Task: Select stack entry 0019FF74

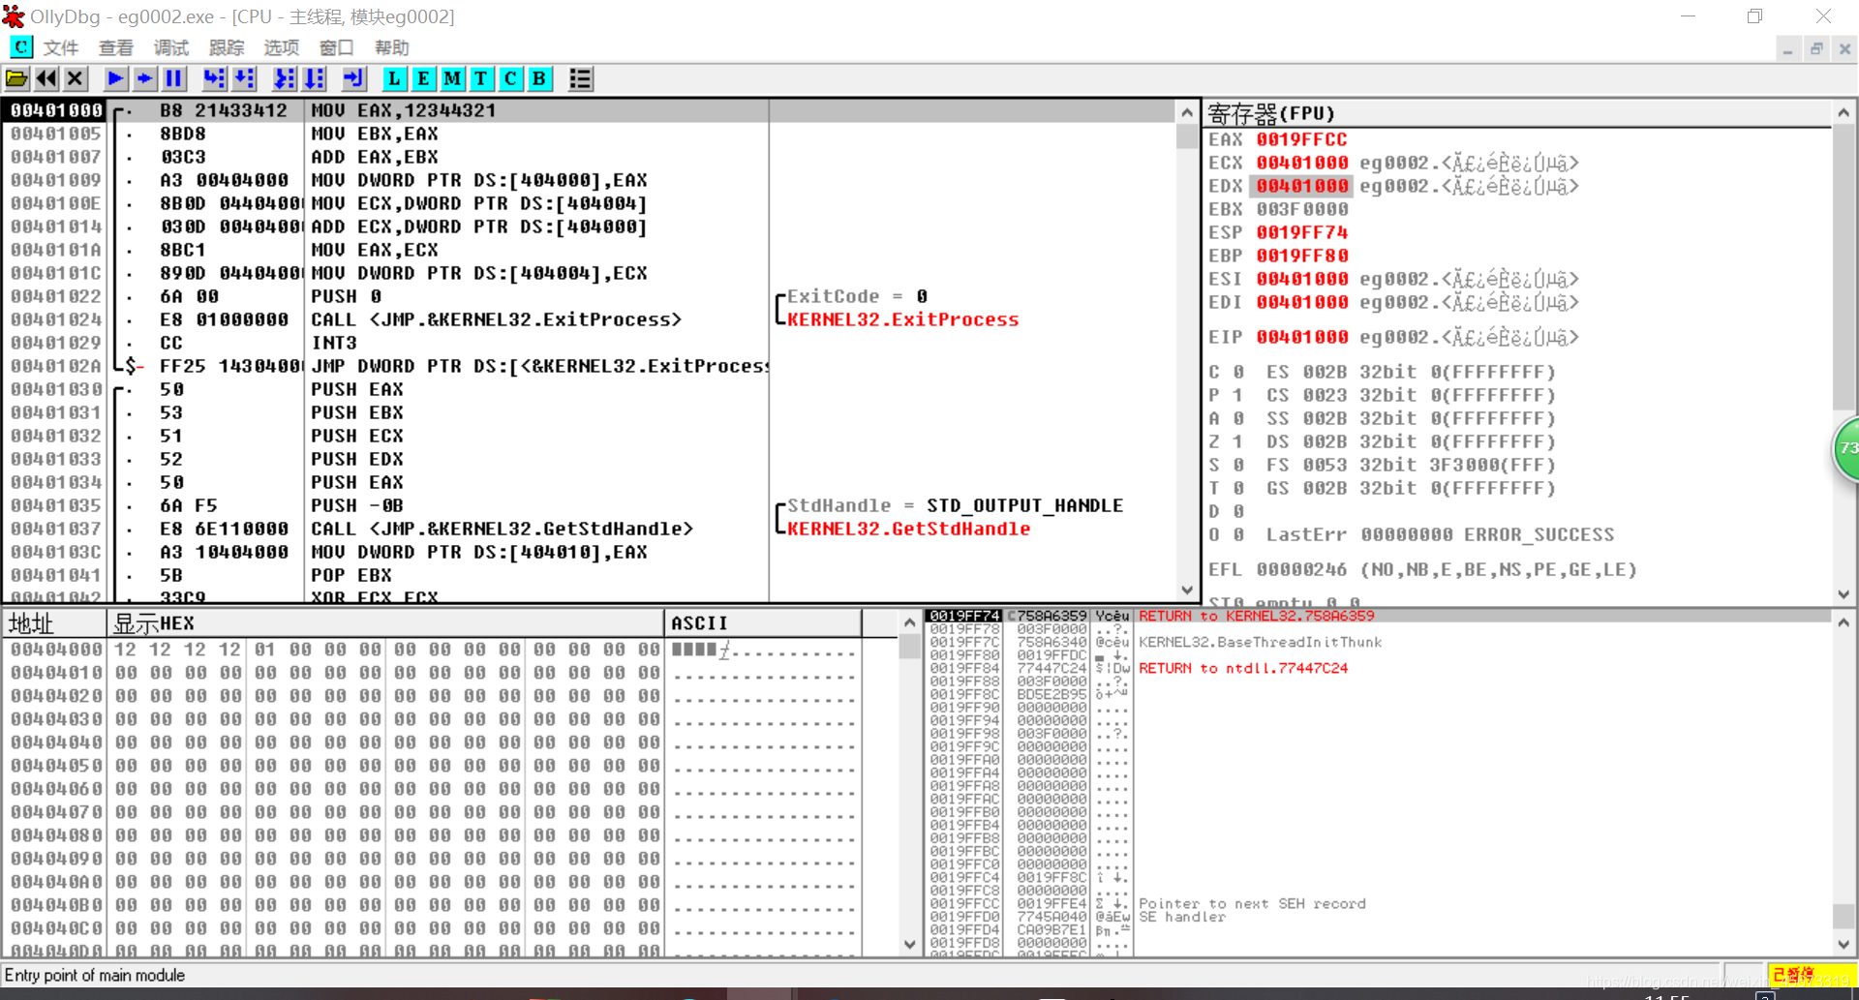Action: [x=964, y=616]
